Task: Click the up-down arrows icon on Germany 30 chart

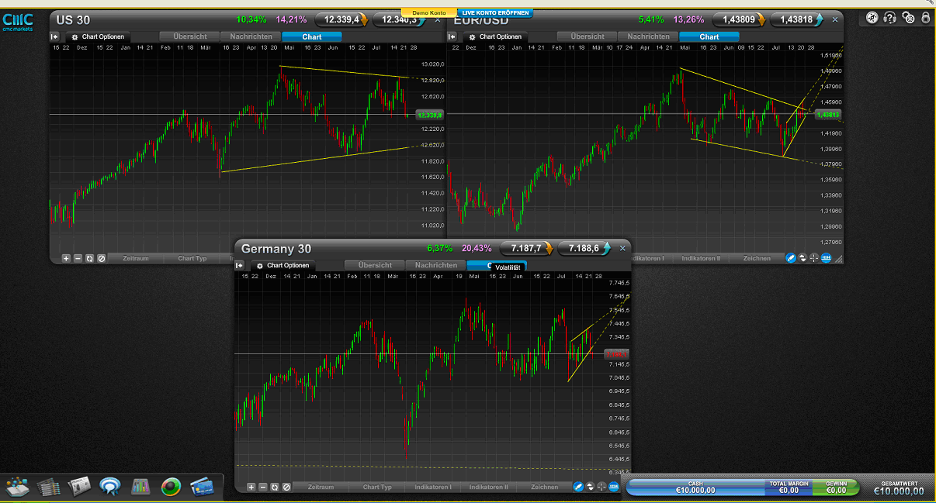Action: tap(591, 487)
